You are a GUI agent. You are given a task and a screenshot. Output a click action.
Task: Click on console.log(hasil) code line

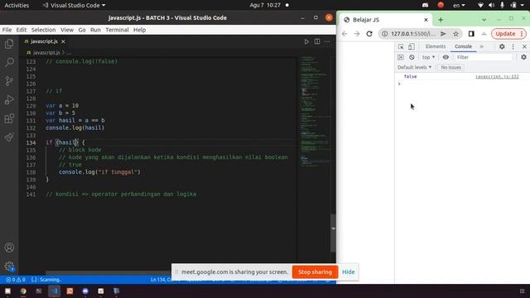coord(75,127)
